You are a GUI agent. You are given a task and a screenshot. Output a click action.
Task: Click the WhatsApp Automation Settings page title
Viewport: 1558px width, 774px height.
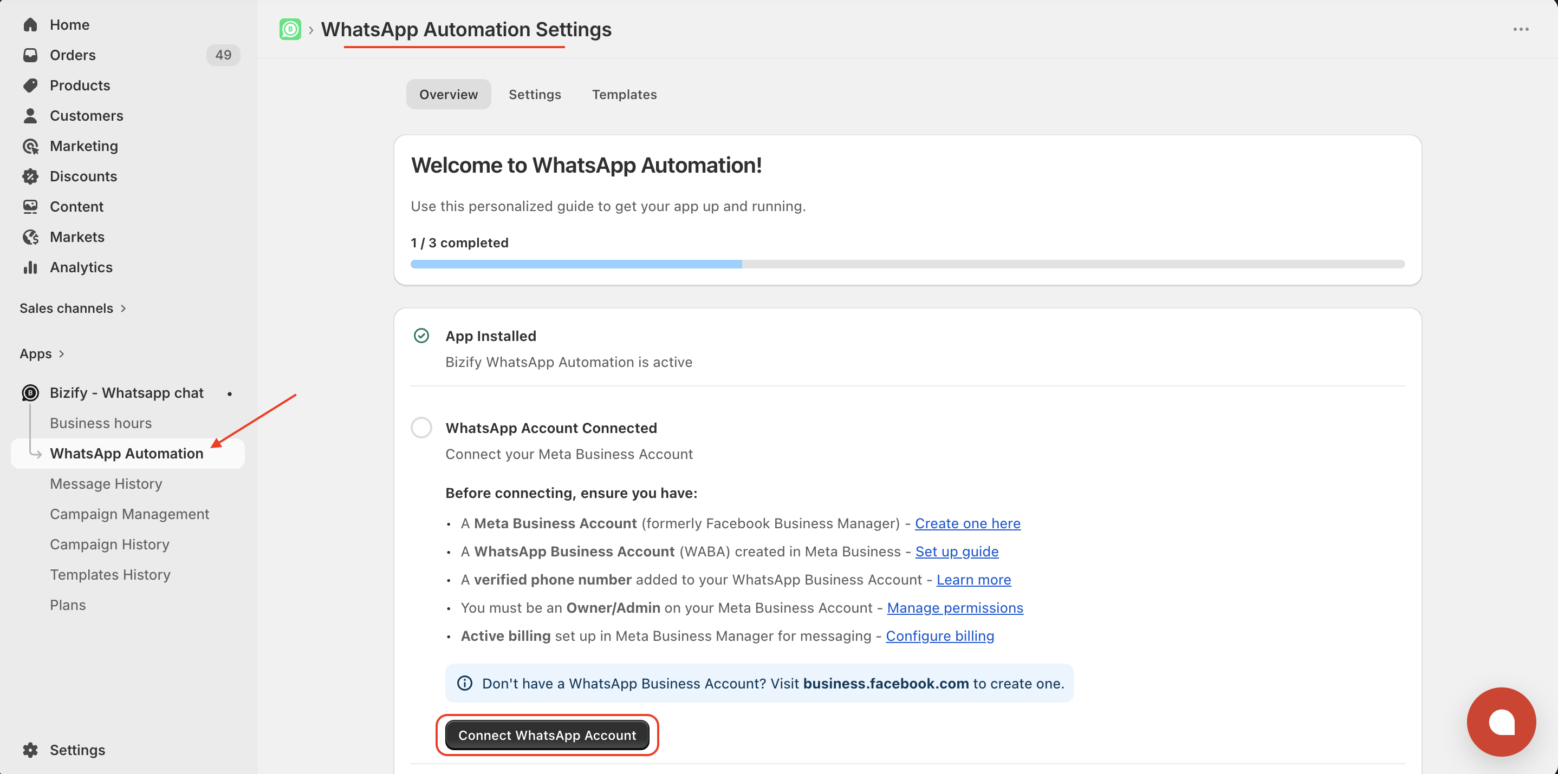click(466, 29)
